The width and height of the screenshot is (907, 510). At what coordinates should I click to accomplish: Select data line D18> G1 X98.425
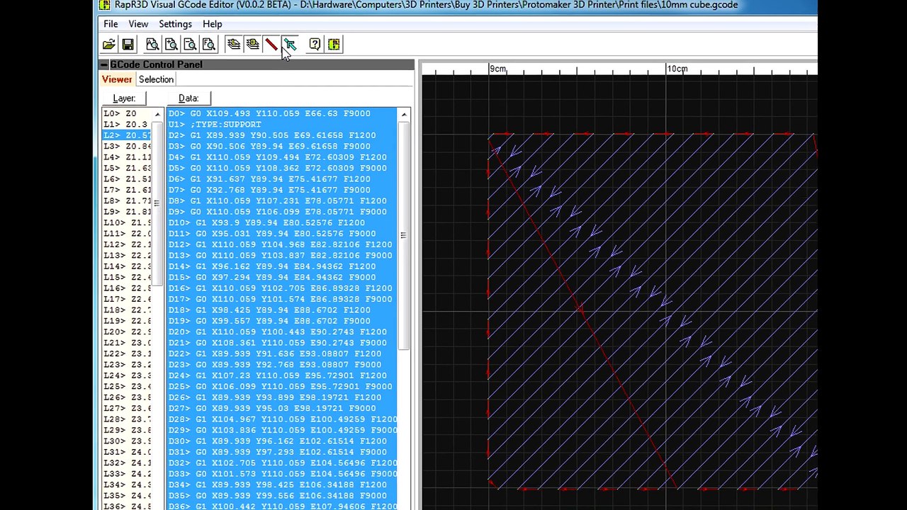click(x=282, y=310)
